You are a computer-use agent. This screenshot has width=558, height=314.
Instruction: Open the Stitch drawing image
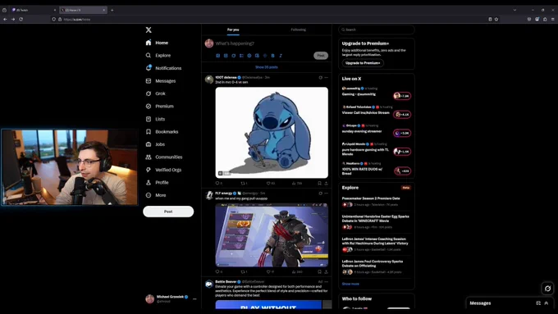(272, 132)
